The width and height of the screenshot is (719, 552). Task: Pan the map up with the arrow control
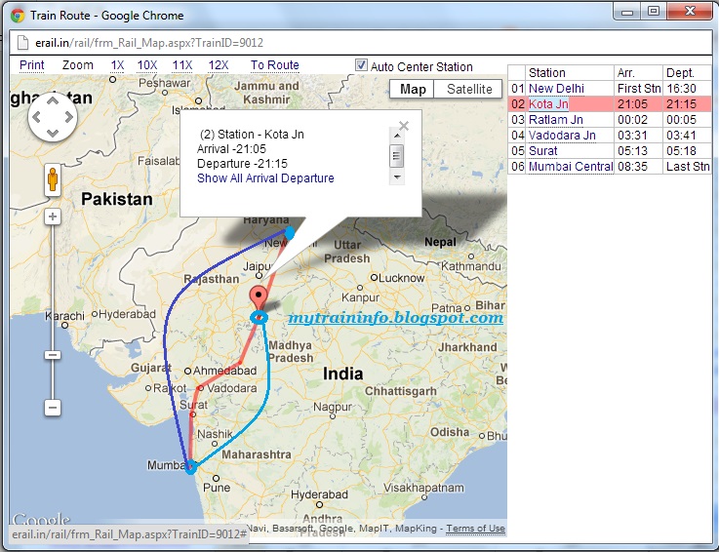point(53,101)
